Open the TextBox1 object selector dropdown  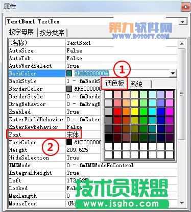click(183, 22)
